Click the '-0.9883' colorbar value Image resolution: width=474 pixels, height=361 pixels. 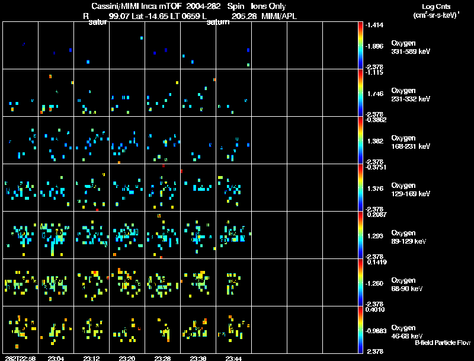pyautogui.click(x=376, y=331)
